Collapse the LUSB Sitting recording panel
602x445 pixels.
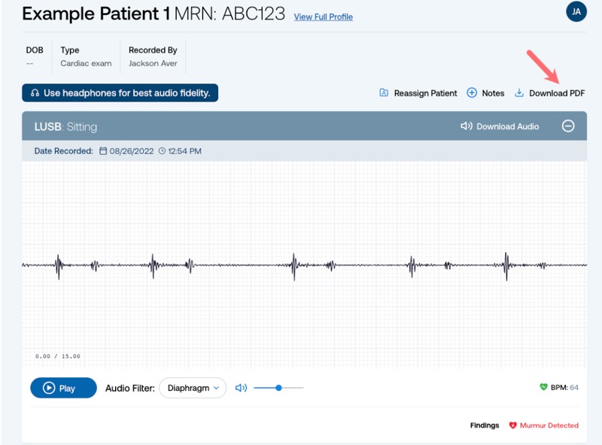pyautogui.click(x=568, y=126)
